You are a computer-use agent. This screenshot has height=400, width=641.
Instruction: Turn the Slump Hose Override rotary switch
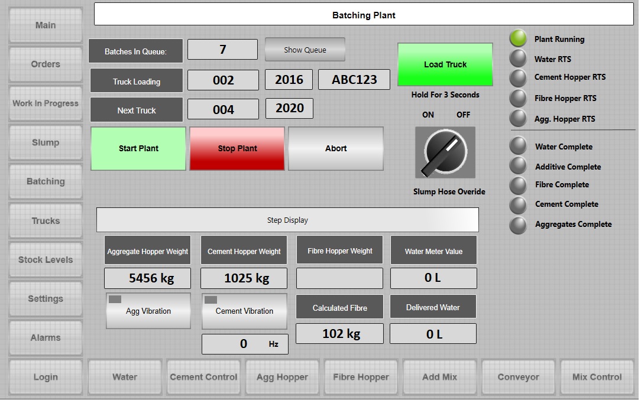tap(445, 152)
